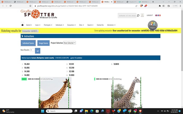Click Contact Us in navigation

pos(100,25)
